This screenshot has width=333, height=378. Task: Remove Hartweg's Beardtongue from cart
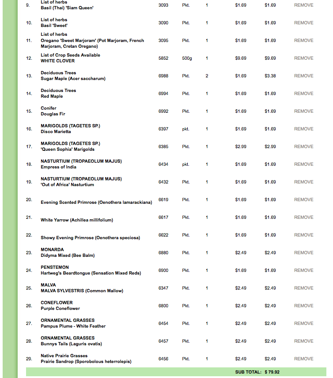point(303,271)
